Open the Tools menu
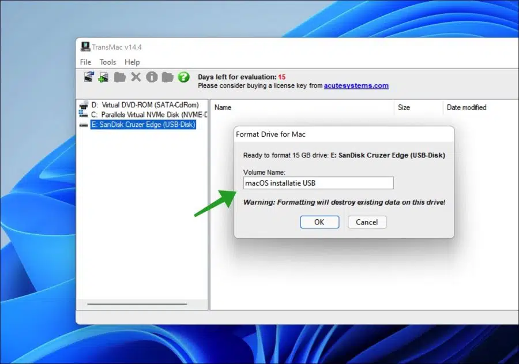This screenshot has height=364, width=519. [x=108, y=62]
